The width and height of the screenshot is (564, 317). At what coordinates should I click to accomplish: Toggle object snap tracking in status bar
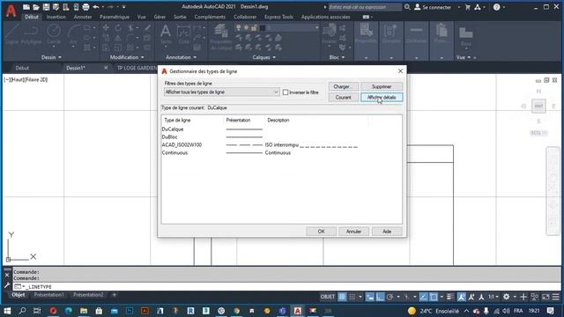[424, 297]
